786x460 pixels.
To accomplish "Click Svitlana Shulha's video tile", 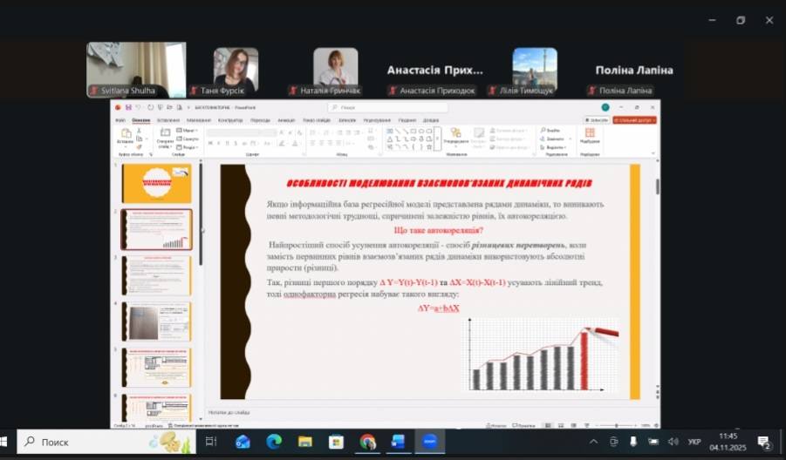I will click(135, 69).
